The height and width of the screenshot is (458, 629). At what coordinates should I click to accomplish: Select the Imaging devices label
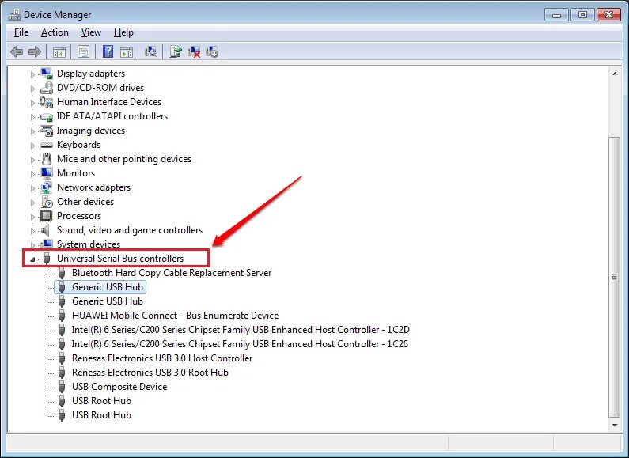tap(91, 131)
